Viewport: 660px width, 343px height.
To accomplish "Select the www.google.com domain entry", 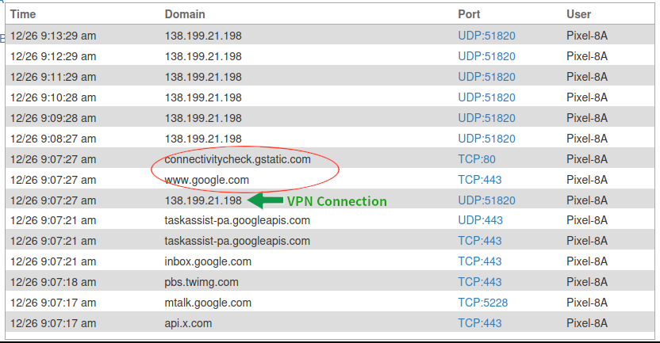I will [x=206, y=180].
